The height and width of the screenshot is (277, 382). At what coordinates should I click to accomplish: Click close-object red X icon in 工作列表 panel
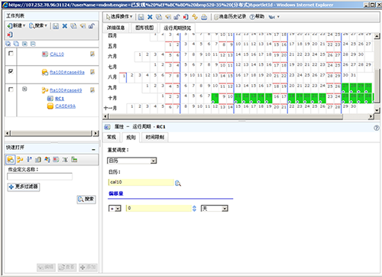coord(10,34)
